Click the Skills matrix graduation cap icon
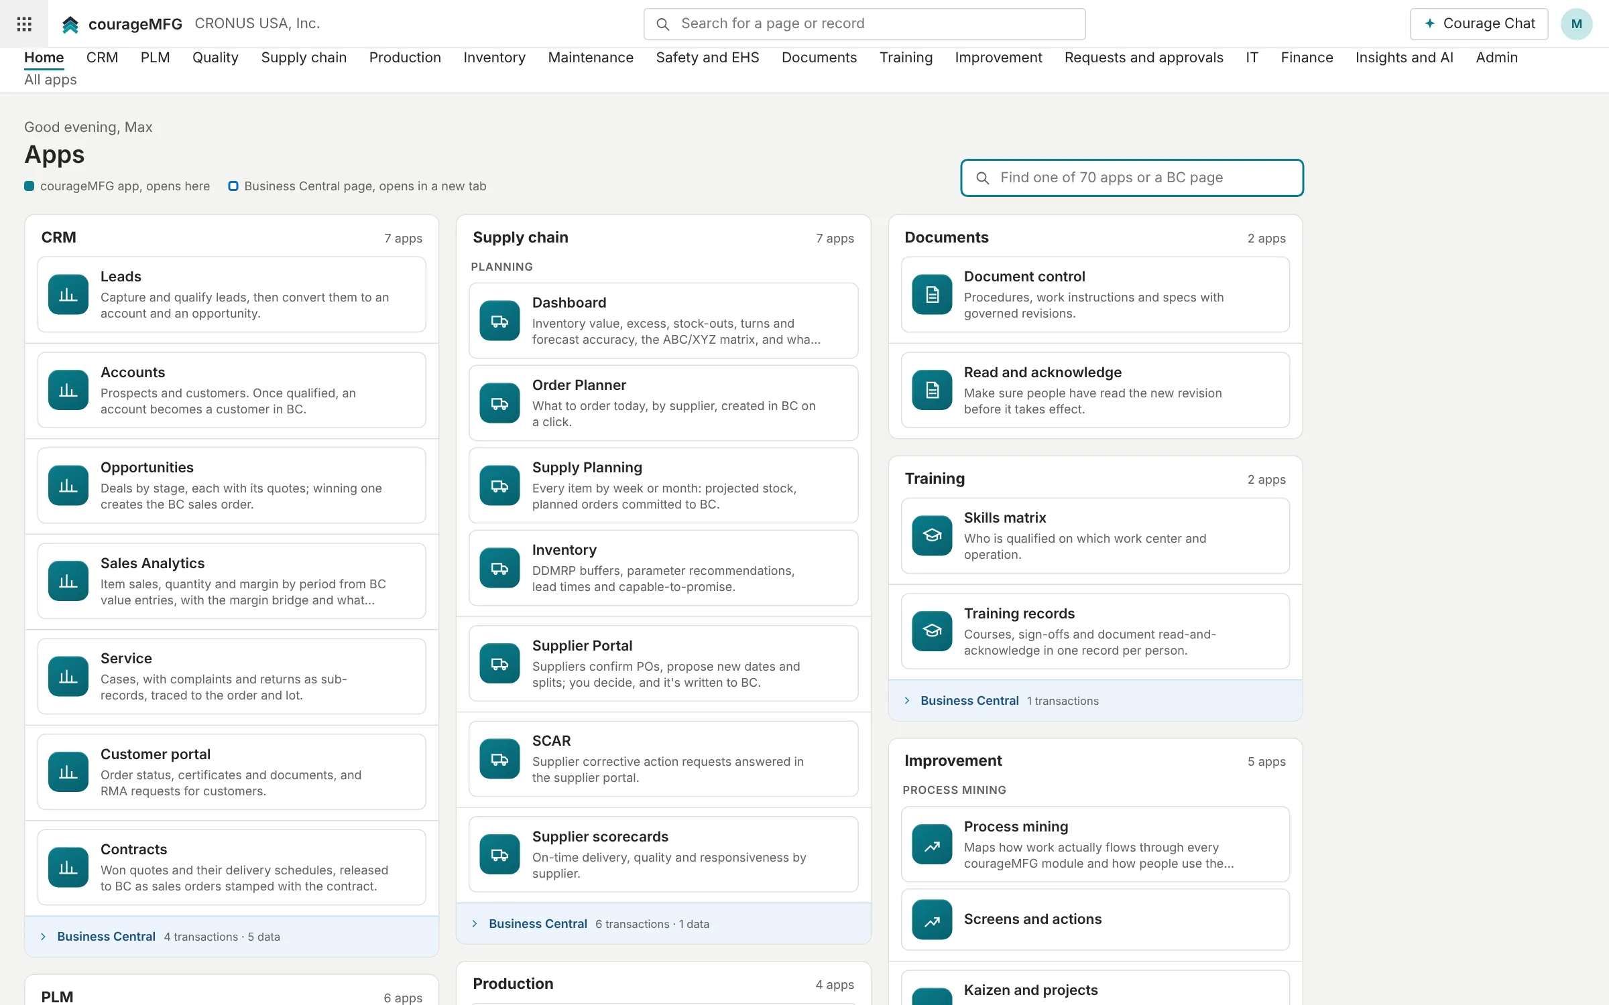This screenshot has width=1609, height=1005. [x=932, y=535]
